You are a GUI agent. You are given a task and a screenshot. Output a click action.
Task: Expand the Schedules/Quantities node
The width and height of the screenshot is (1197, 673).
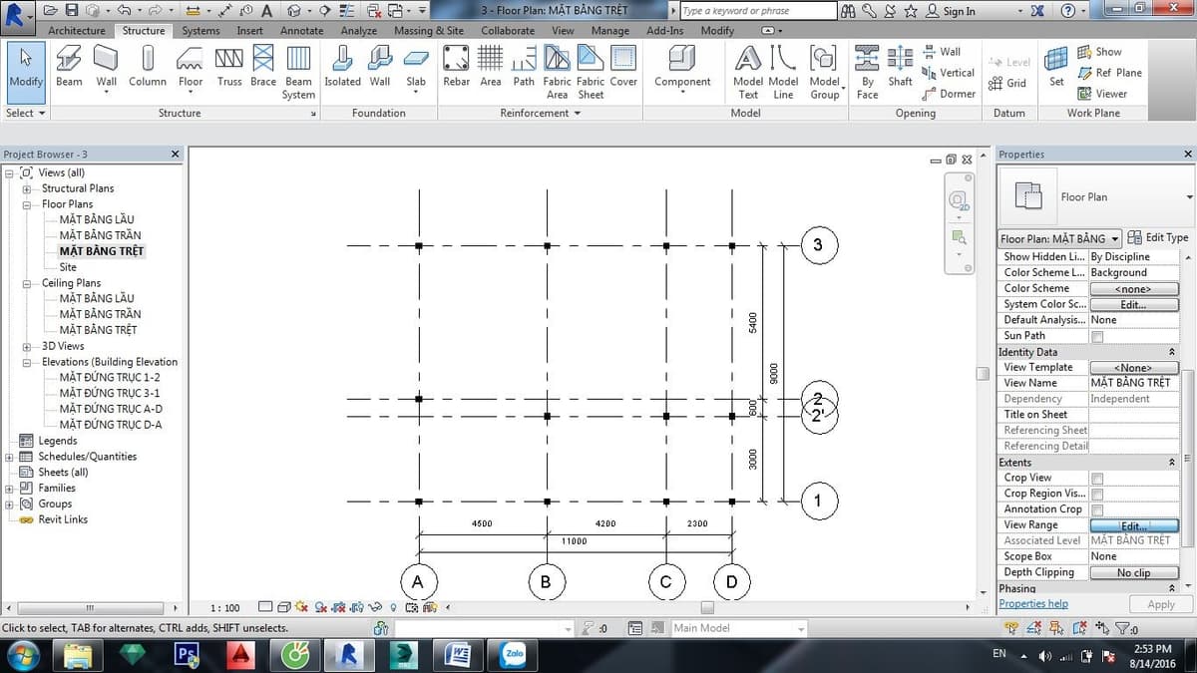point(10,457)
